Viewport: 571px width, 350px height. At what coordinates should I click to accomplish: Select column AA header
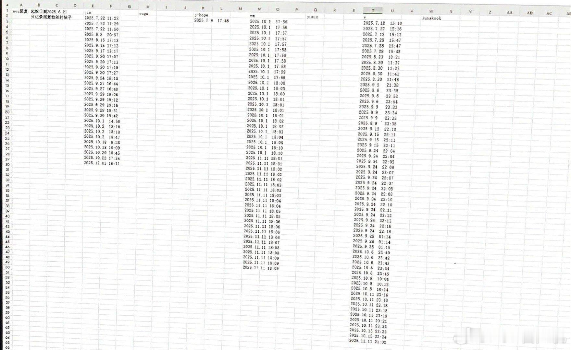(510, 12)
